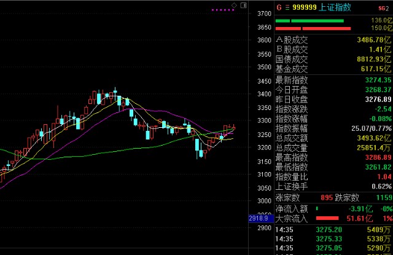
Task: Select the A股成交 data row
Action: [332, 40]
